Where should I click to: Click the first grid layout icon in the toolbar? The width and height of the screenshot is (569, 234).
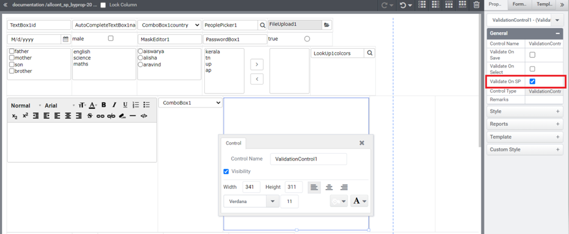(422, 4)
